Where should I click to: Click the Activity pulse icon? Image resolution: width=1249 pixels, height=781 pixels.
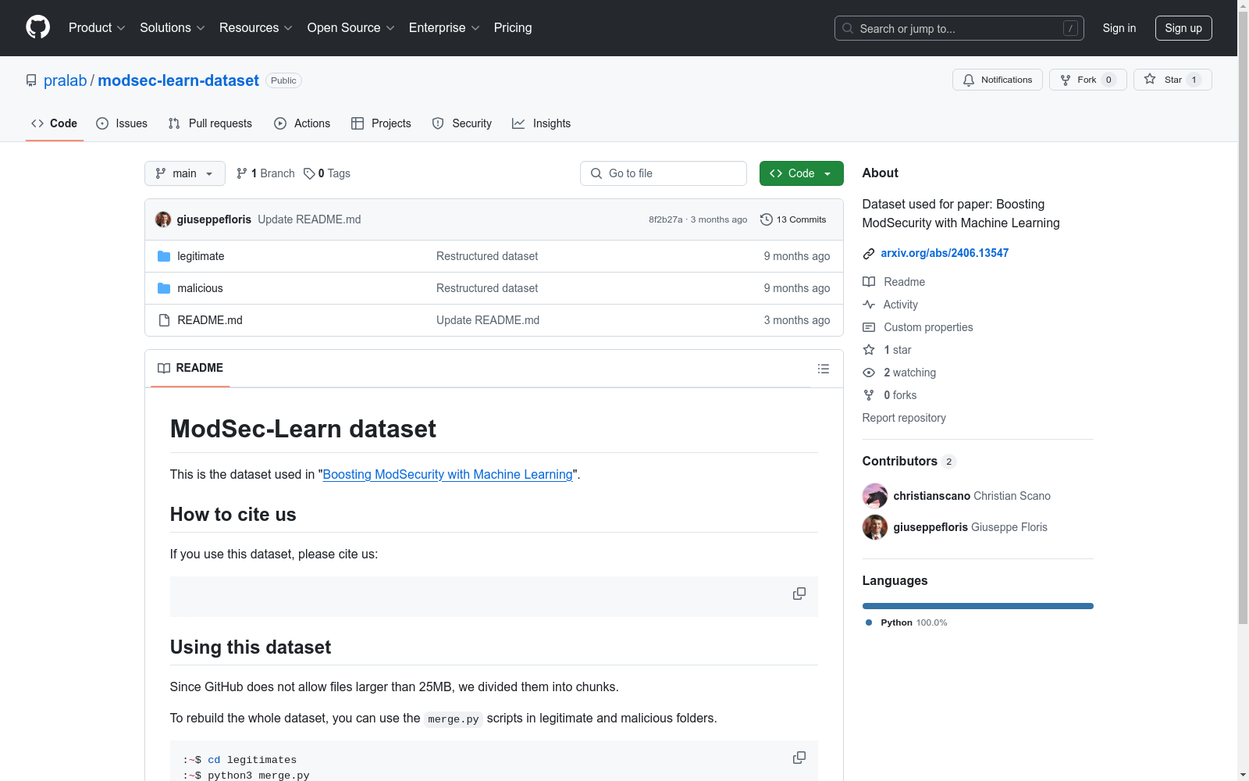[869, 305]
